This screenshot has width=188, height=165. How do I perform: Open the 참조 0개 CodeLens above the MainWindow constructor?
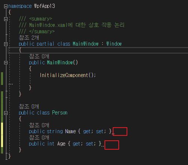[x=39, y=56]
